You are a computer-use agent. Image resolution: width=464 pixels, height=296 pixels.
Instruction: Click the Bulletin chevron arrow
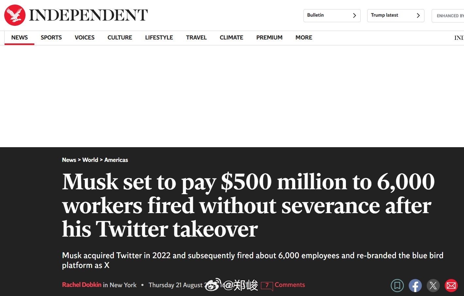point(354,15)
